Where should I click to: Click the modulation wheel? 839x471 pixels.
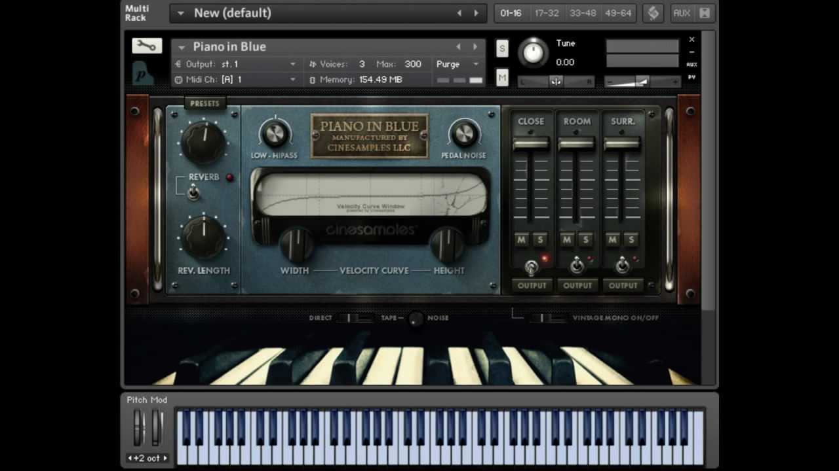(157, 428)
